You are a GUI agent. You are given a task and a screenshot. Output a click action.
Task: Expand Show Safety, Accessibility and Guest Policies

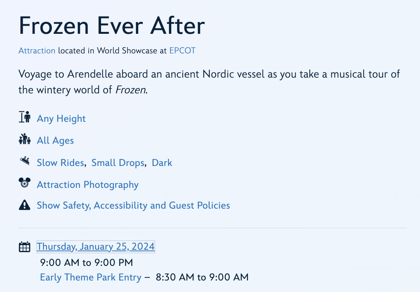pos(133,206)
